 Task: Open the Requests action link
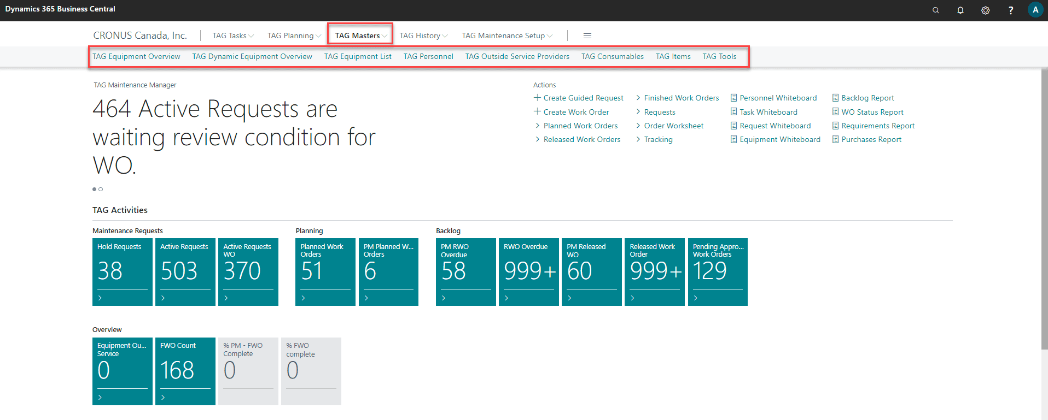pyautogui.click(x=660, y=112)
